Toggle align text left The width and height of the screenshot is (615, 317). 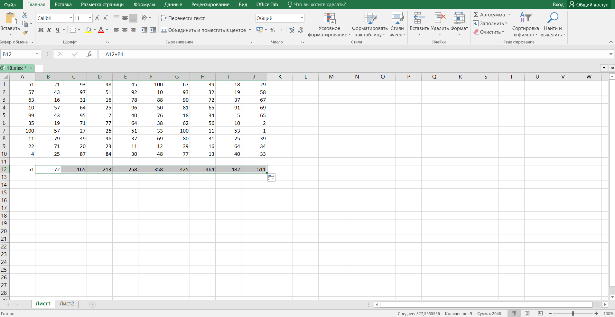coord(116,30)
